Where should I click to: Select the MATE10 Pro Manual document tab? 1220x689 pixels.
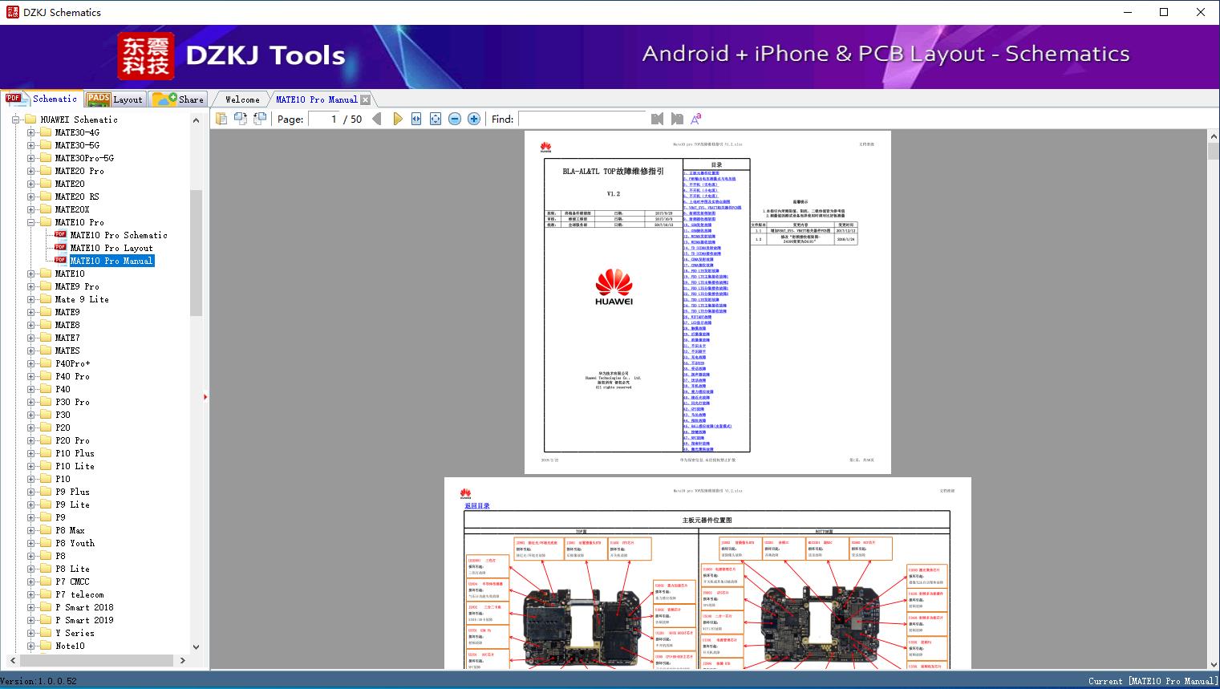(317, 99)
